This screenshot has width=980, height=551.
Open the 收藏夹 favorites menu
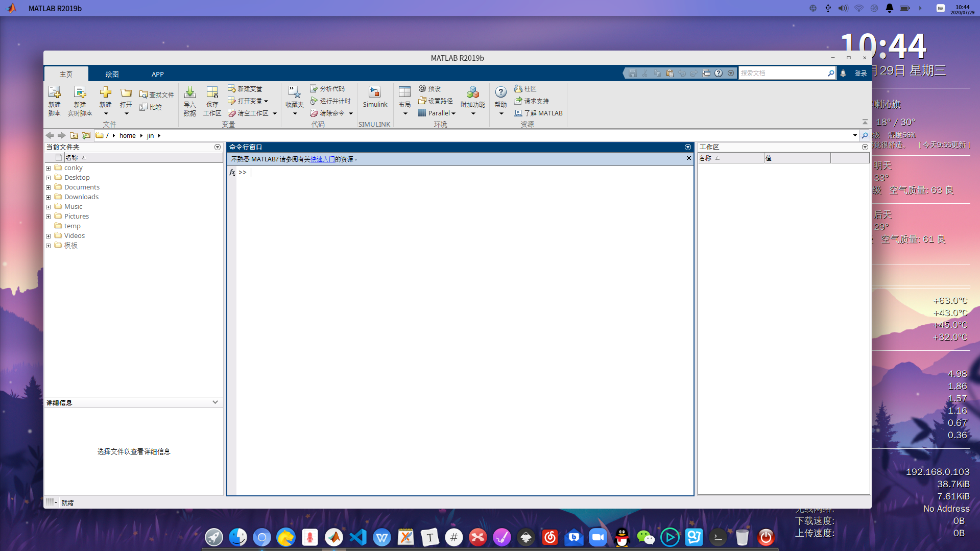pyautogui.click(x=294, y=101)
